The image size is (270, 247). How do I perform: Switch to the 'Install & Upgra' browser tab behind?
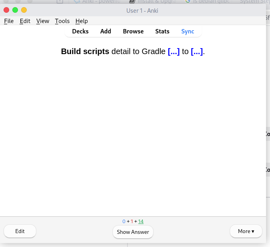pyautogui.click(x=153, y=2)
